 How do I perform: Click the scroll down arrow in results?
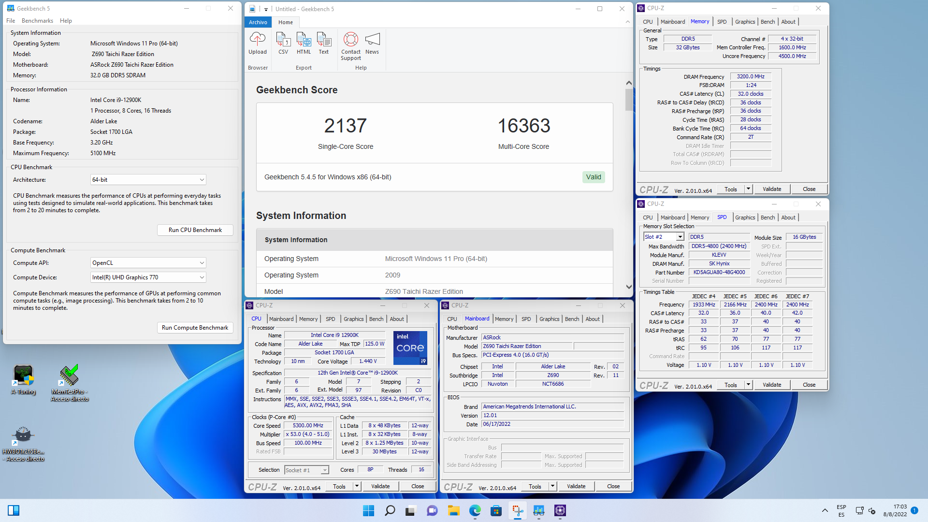628,287
